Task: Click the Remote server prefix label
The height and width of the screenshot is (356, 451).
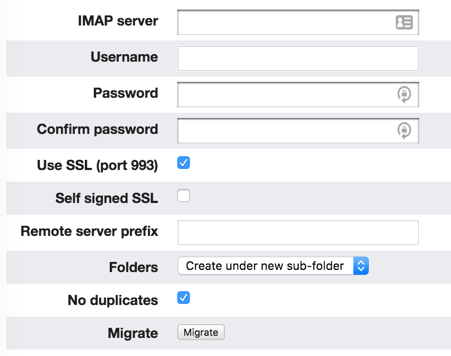Action: [x=90, y=231]
